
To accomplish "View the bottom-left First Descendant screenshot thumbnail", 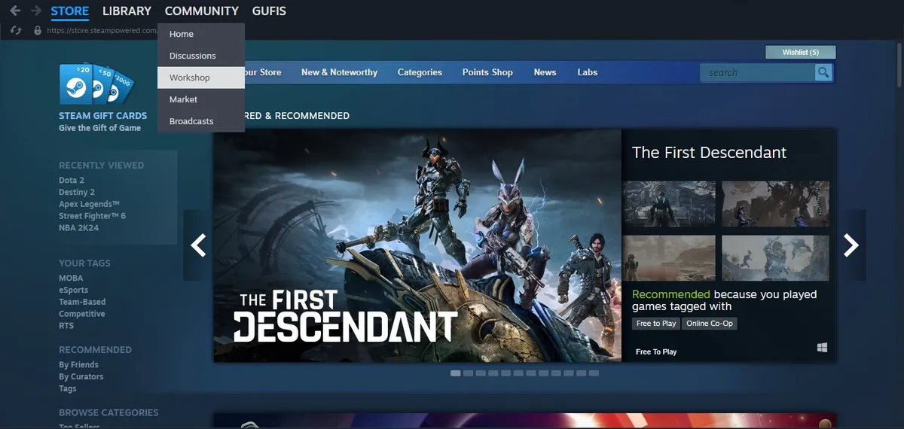I will [x=669, y=258].
